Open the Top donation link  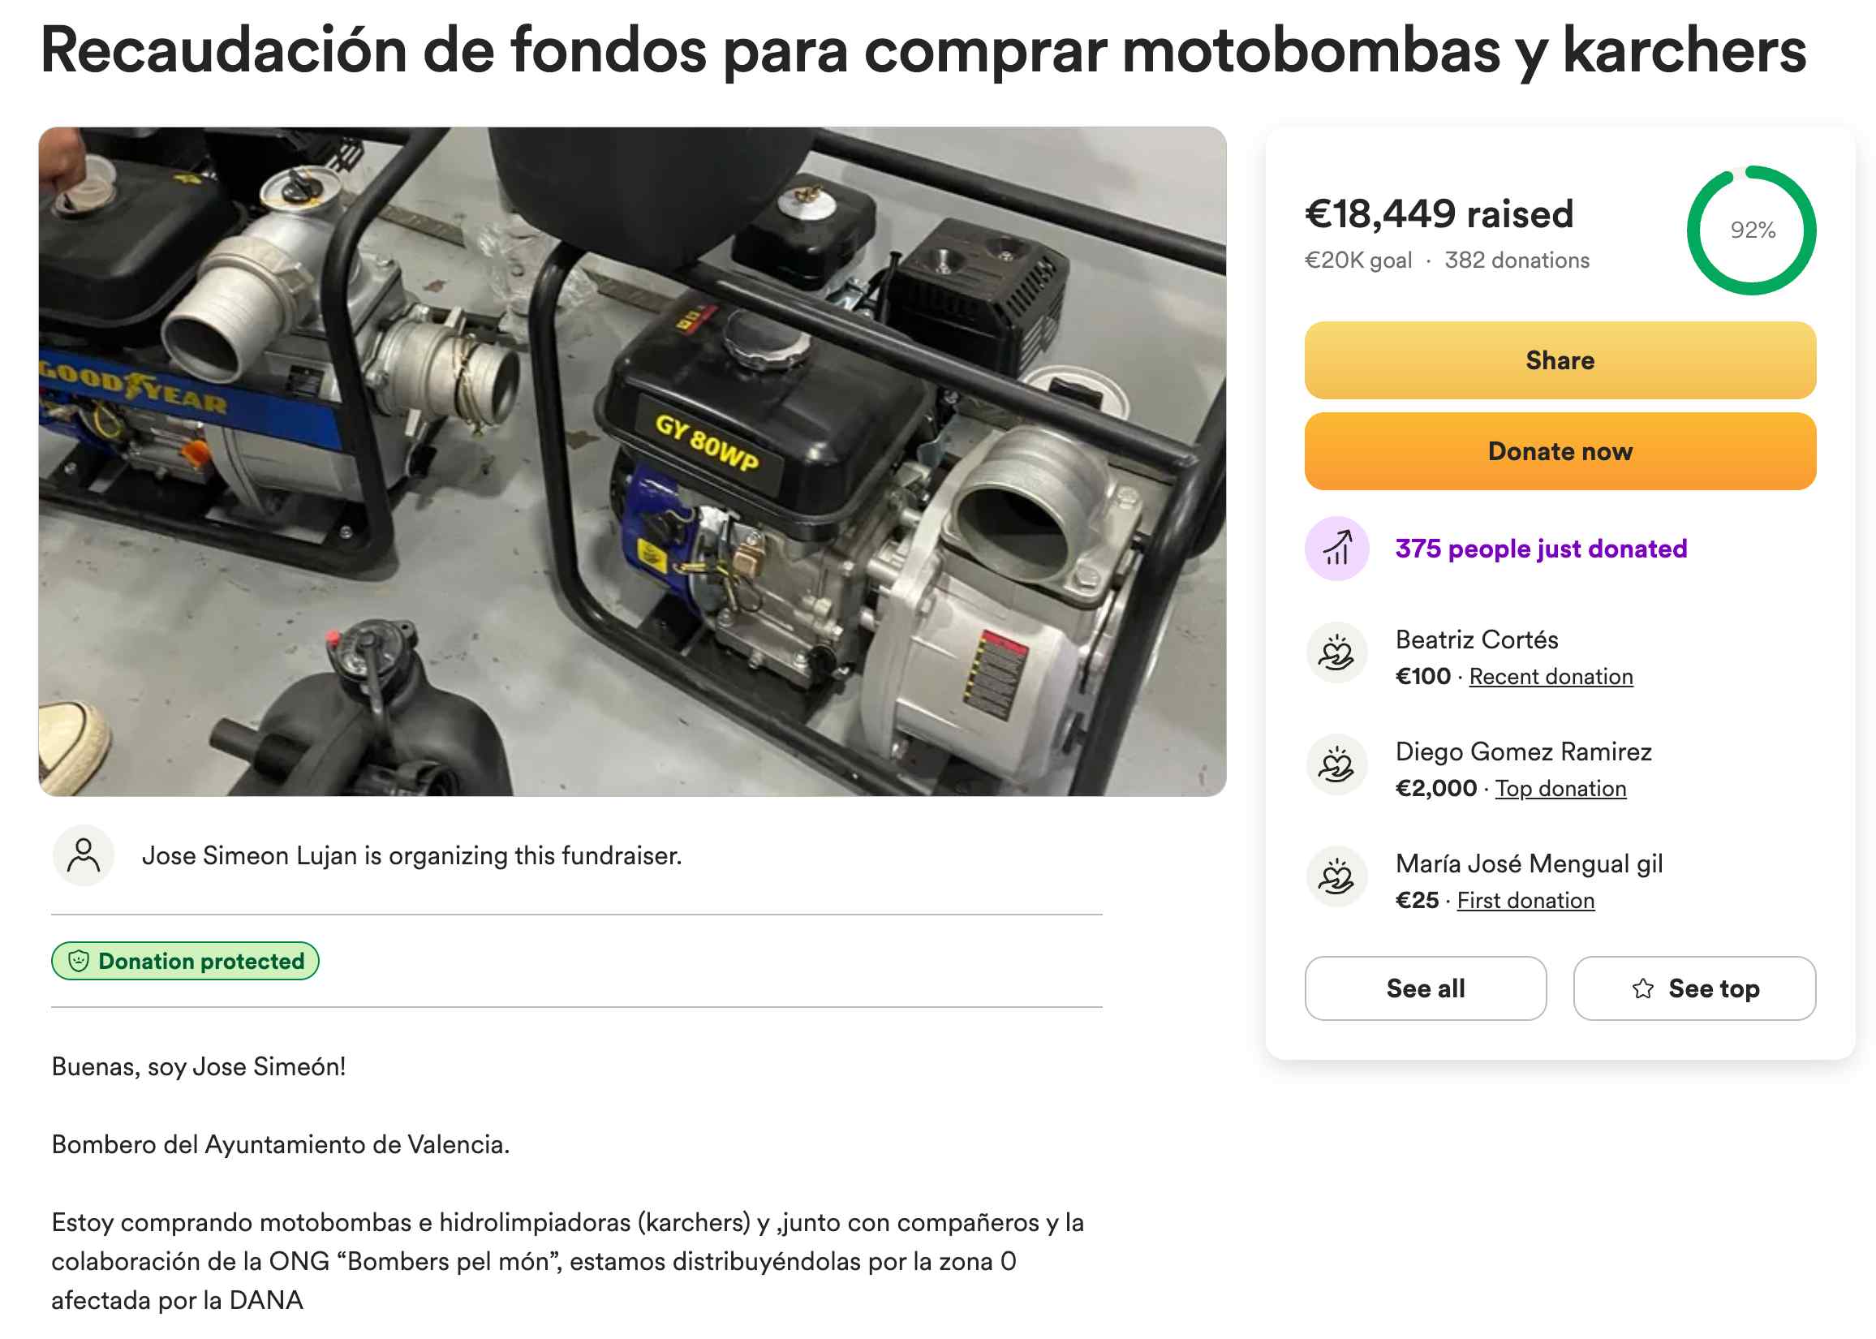click(1560, 789)
